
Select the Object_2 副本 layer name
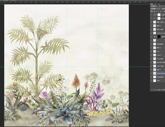pos(160,66)
